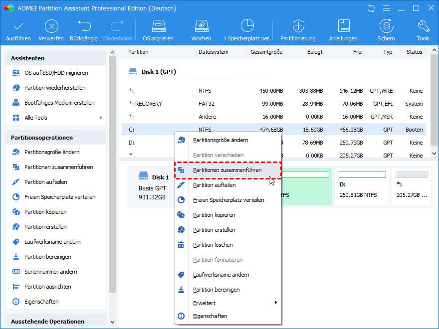Select the 450.00MB NTFS partition row
Image resolution: width=439 pixels, height=329 pixels.
point(274,91)
